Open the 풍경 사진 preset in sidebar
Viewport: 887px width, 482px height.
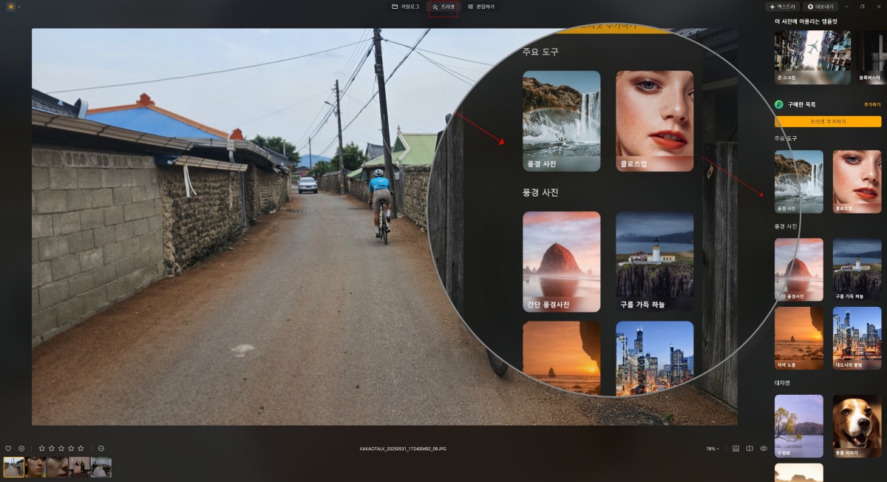[799, 182]
